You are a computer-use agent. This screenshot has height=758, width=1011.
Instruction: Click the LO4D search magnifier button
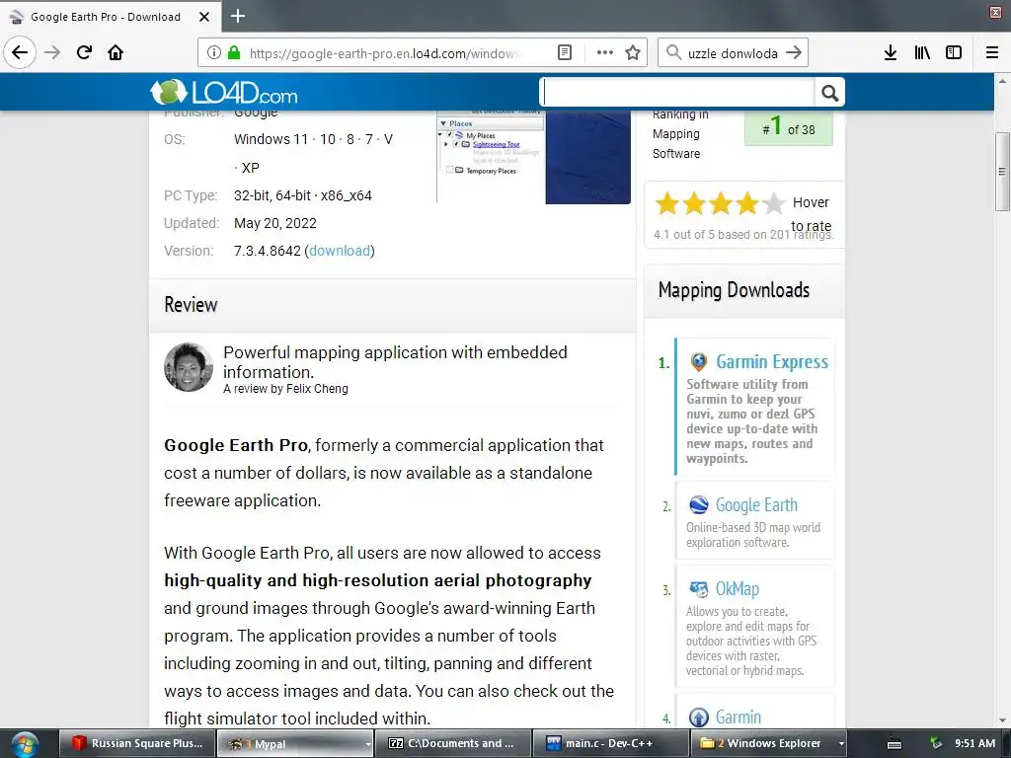(829, 94)
